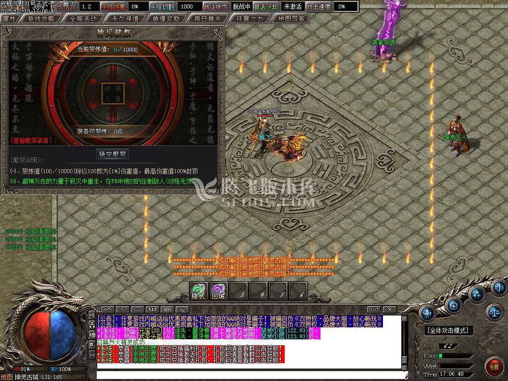Click the 当前祭炼值 0/10000 value
The image size is (508, 381).
pos(126,50)
